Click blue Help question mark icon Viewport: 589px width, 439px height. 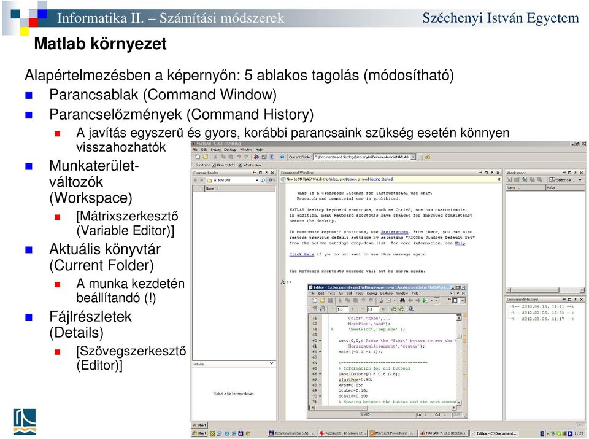282,157
